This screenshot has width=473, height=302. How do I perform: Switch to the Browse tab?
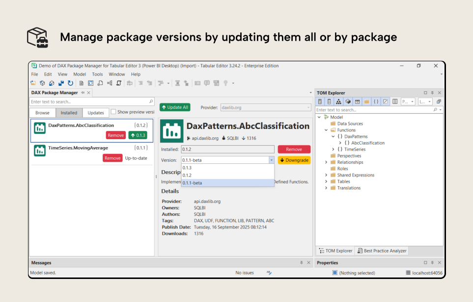pos(43,113)
